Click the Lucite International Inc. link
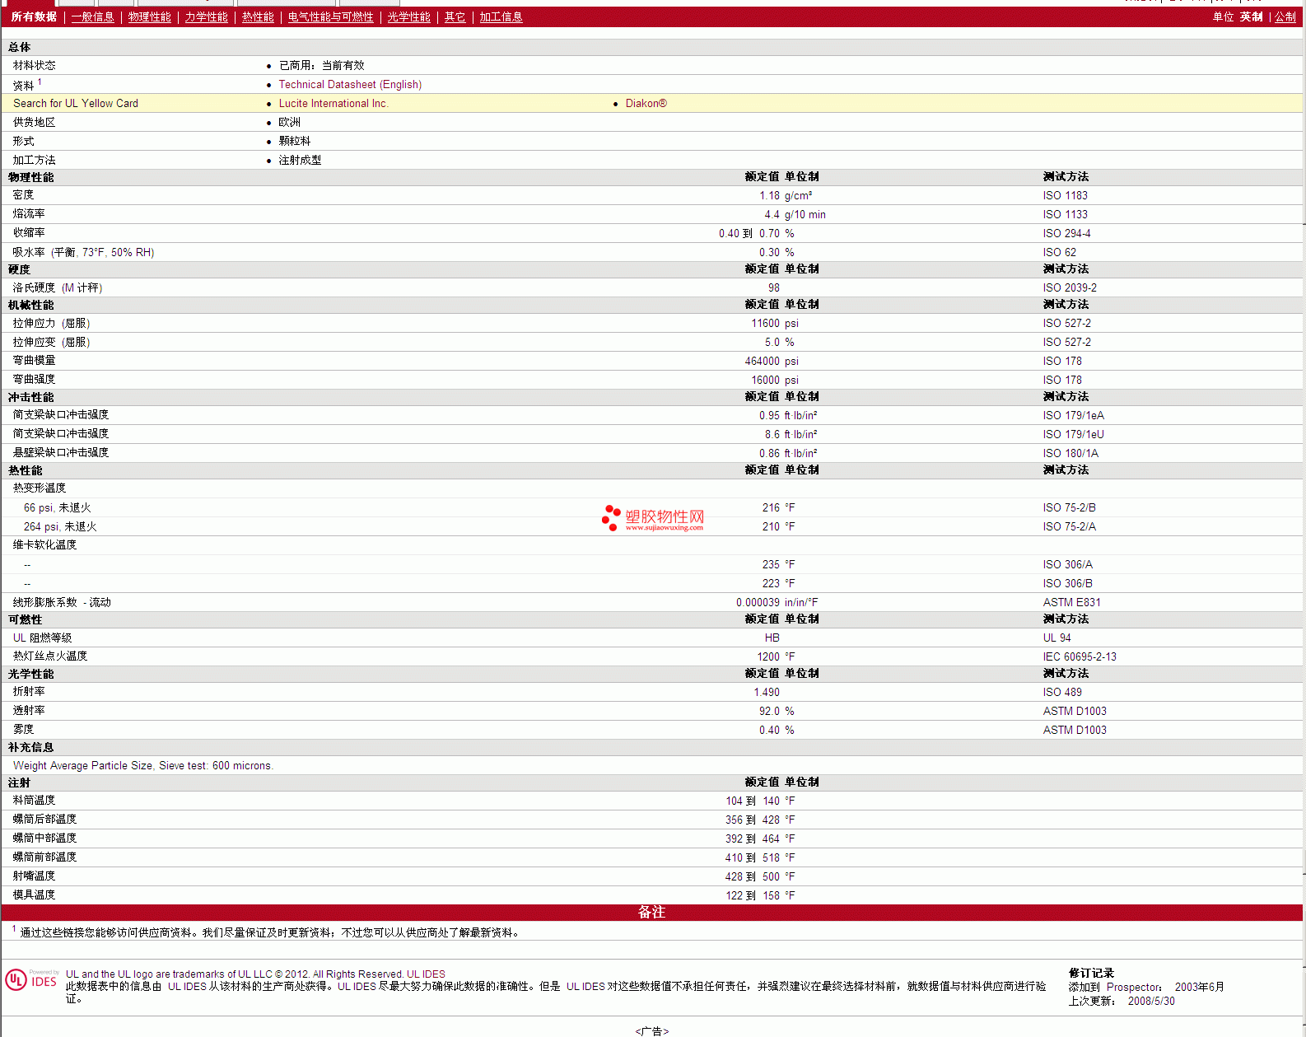Viewport: 1306px width, 1037px height. tap(333, 104)
